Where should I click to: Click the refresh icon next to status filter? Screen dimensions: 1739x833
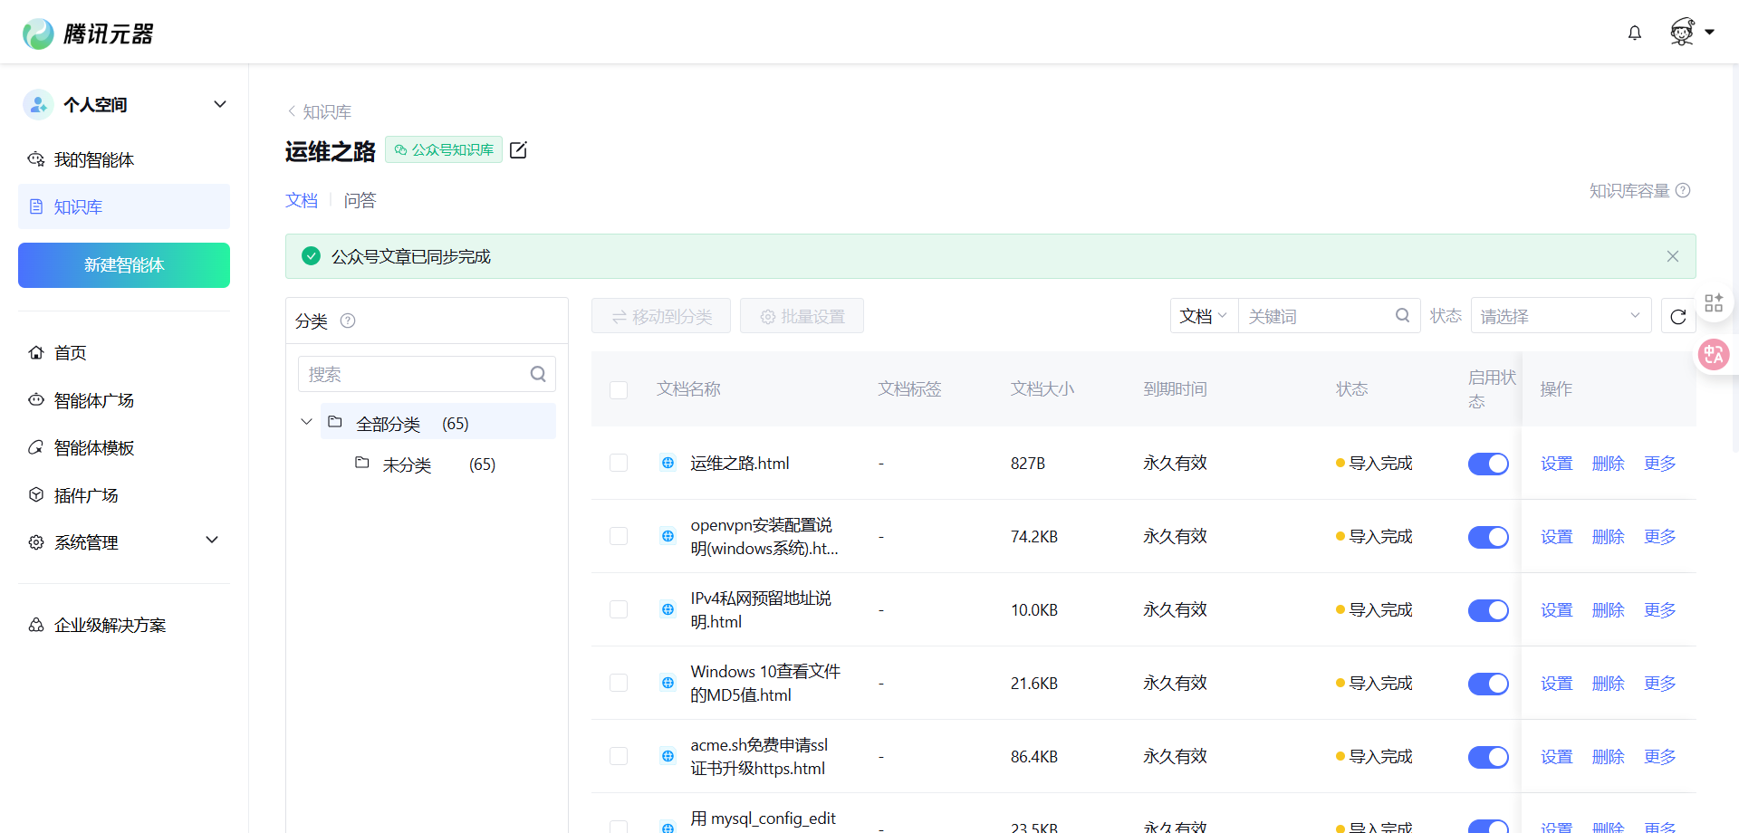[x=1677, y=317]
